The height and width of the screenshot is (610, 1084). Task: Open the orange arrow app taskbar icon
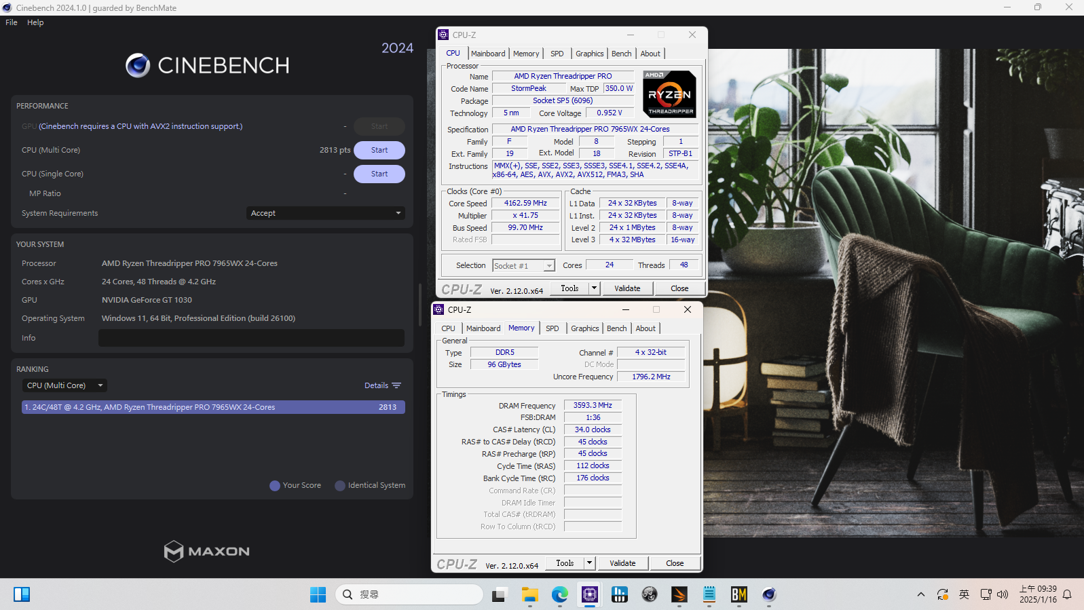click(x=679, y=594)
